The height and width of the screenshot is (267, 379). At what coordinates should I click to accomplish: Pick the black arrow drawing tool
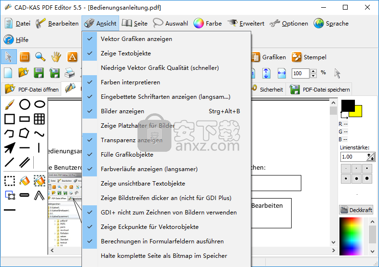pyautogui.click(x=10, y=148)
